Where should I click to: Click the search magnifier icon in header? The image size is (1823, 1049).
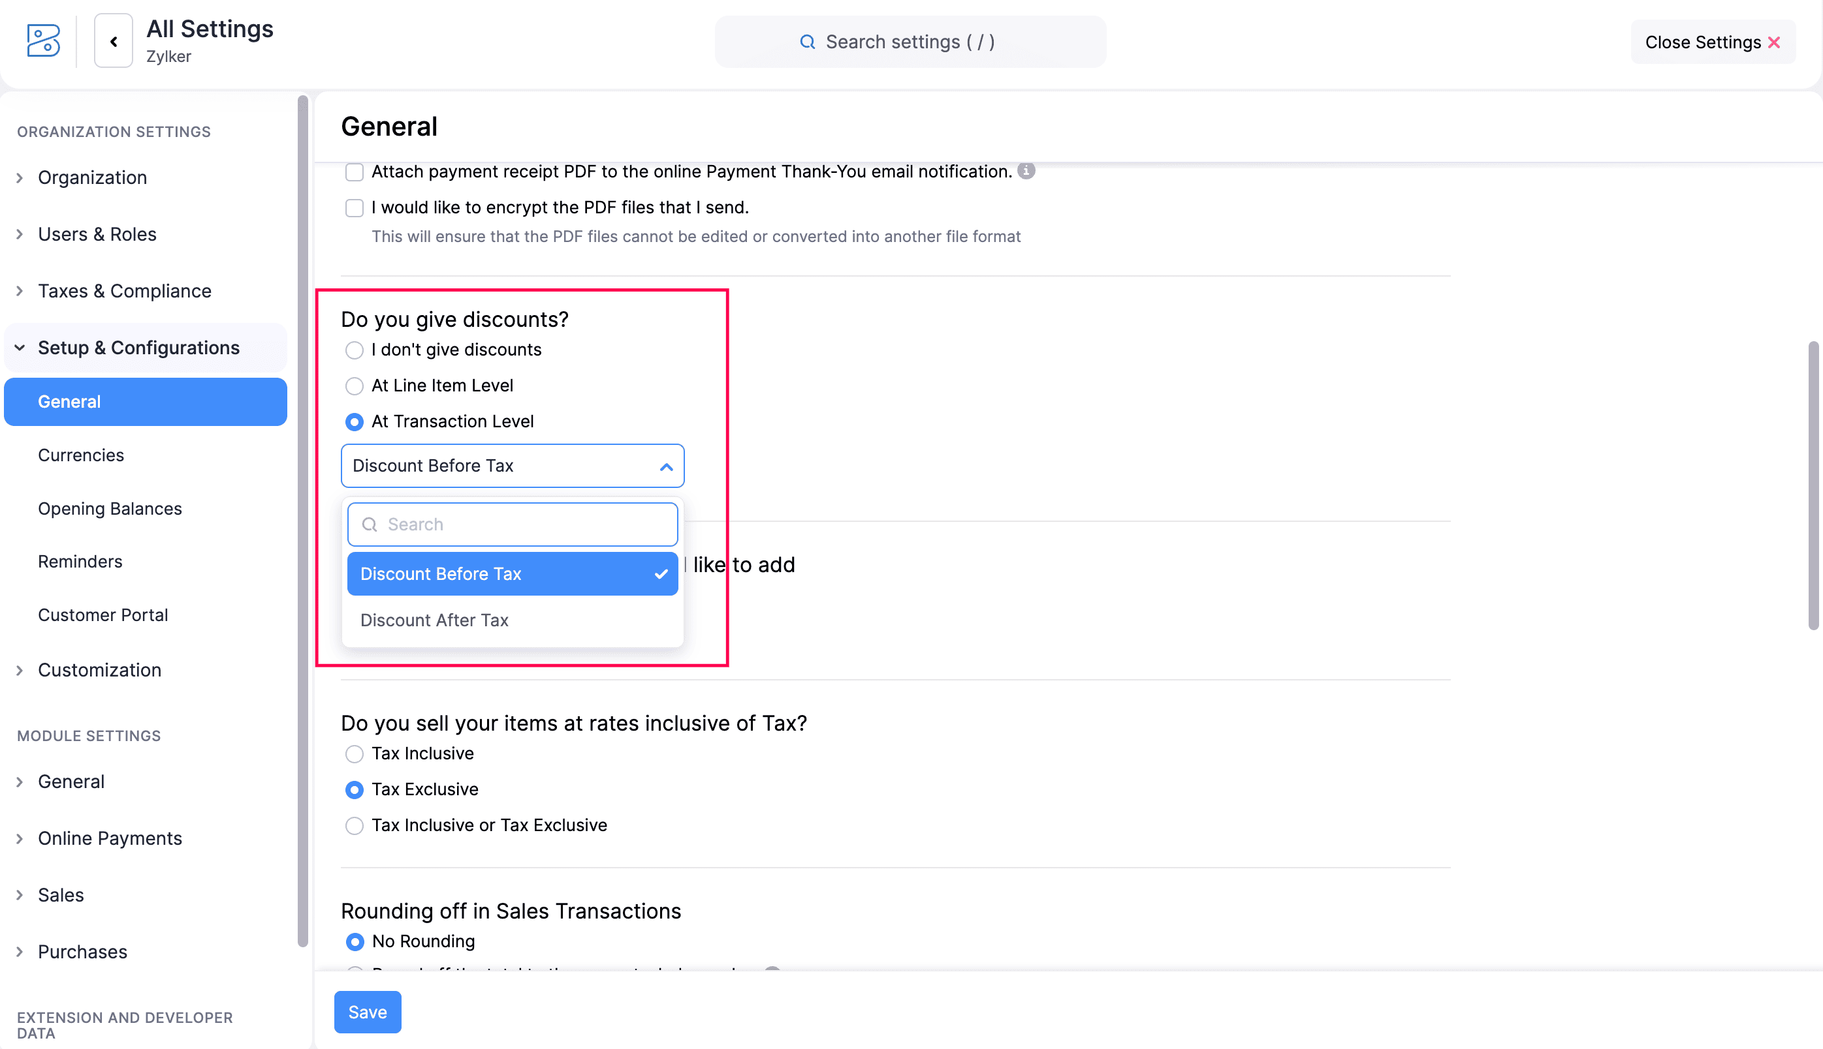[808, 42]
